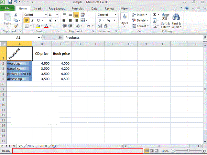Click the Insert Worksheet icon
The image size is (207, 155).
(54, 146)
